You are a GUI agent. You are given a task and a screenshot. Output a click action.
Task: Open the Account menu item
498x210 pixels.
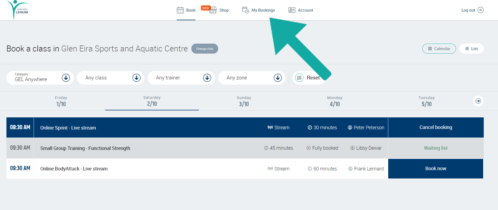(x=301, y=10)
